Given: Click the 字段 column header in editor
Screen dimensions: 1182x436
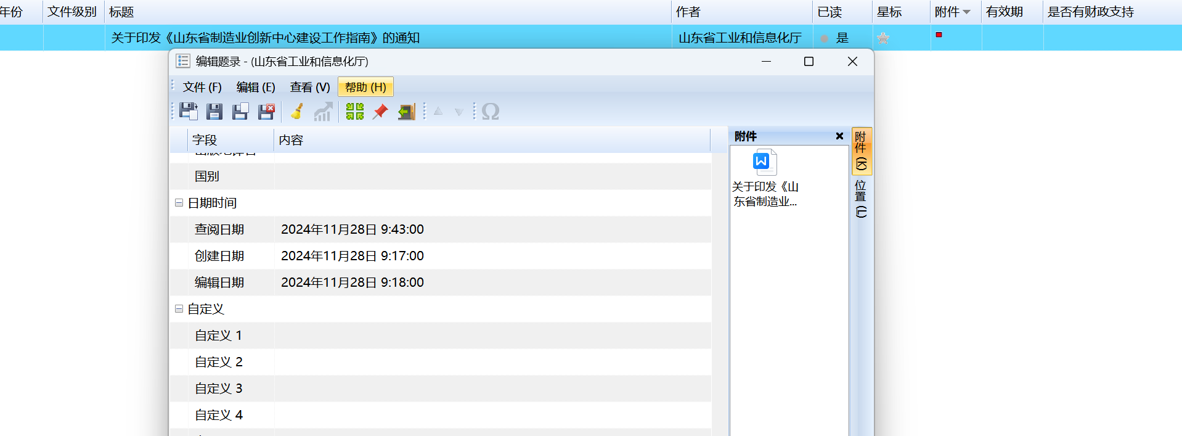Looking at the screenshot, I should click(230, 140).
